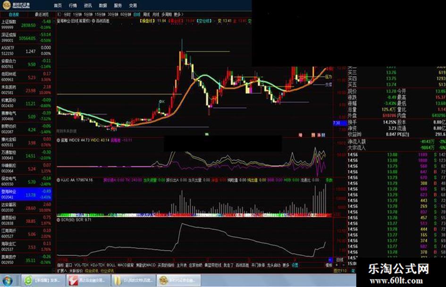Select stock 002430 in watchlist
446x287 pixels.
(26, 103)
